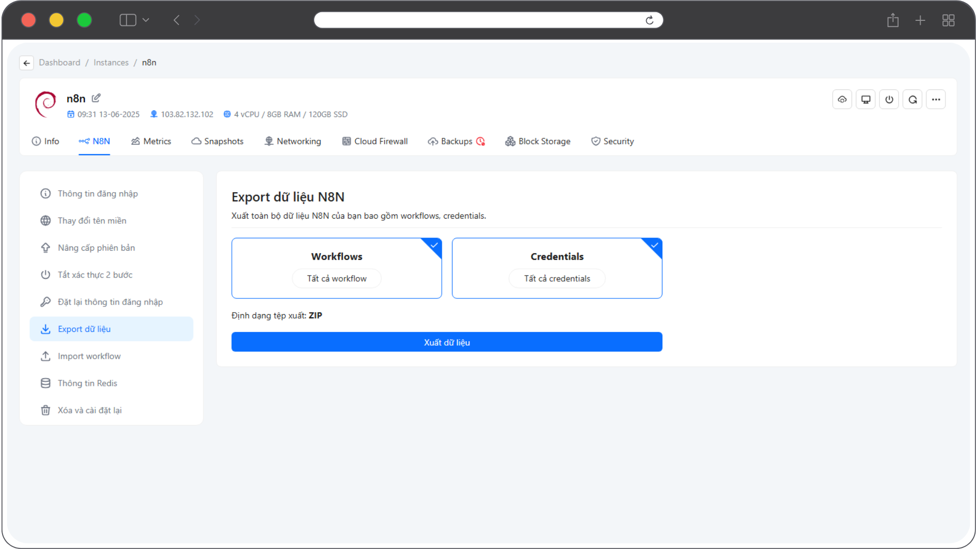976x549 pixels.
Task: Click the Xuất dữ liệu button
Action: (447, 342)
